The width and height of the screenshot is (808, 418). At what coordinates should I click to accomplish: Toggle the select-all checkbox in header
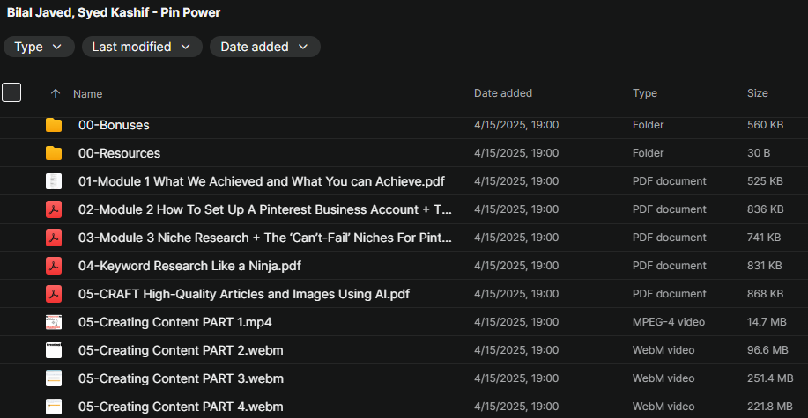11,92
